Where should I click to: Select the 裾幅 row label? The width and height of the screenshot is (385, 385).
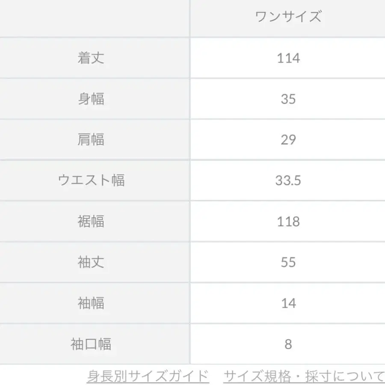(x=91, y=222)
